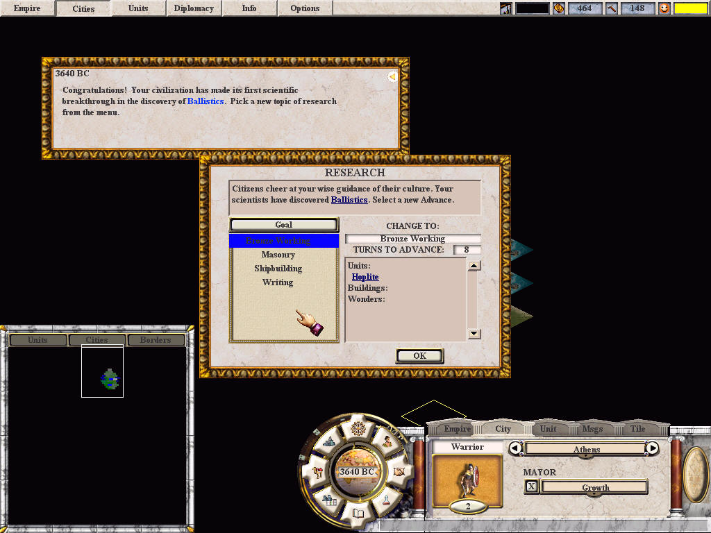Click the Warrior unit portrait
This screenshot has height=533, width=711.
(467, 480)
